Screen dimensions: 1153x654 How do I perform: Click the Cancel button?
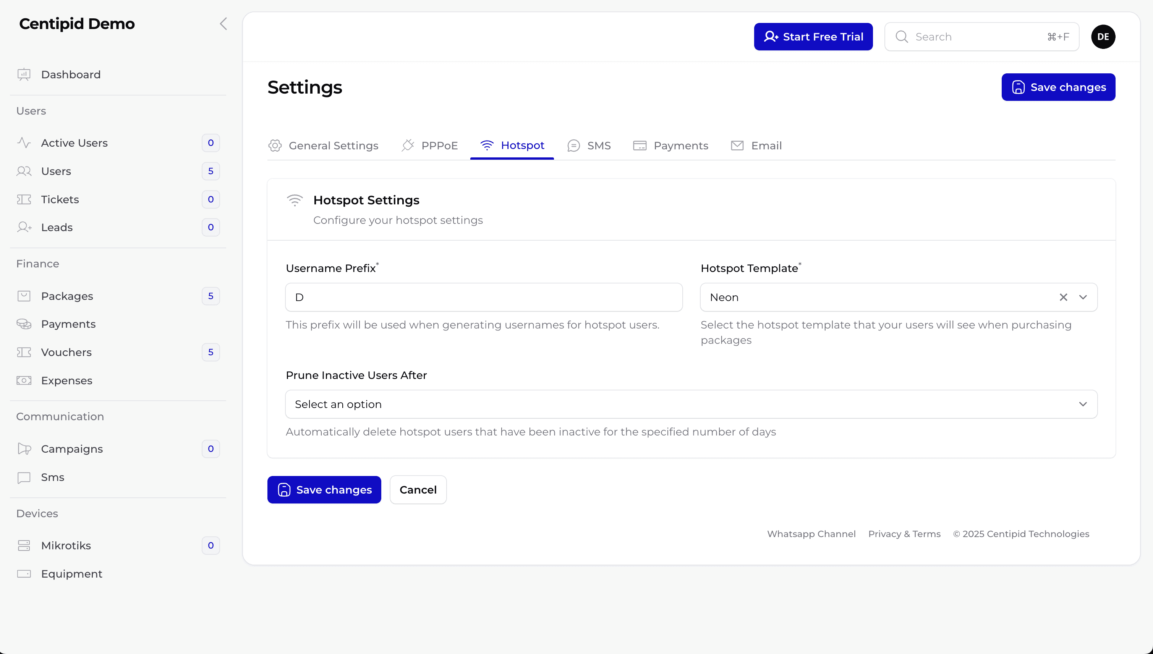click(418, 489)
